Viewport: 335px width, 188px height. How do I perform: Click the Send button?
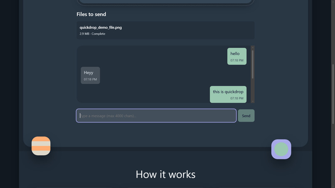pos(246,116)
